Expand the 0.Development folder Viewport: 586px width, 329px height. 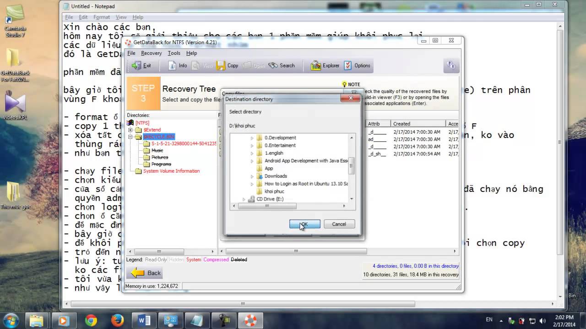click(x=252, y=138)
